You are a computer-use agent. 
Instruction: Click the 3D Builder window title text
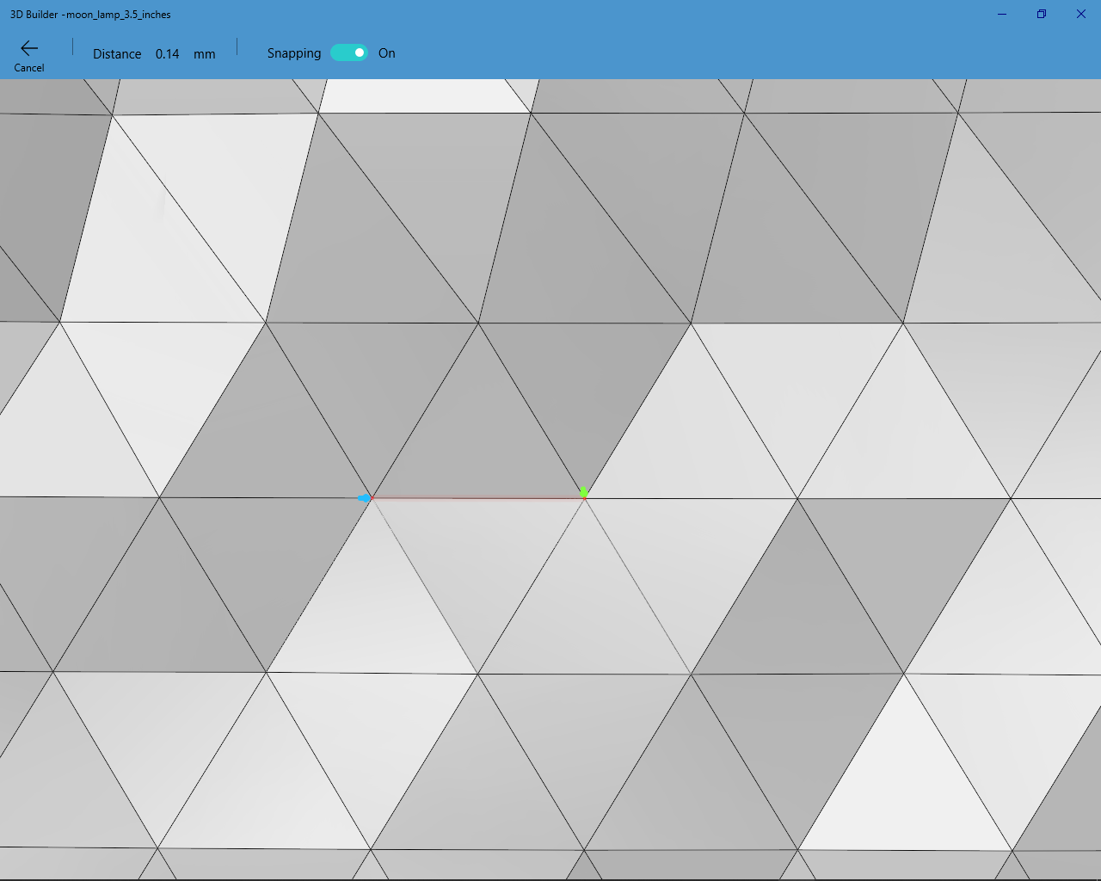click(90, 15)
